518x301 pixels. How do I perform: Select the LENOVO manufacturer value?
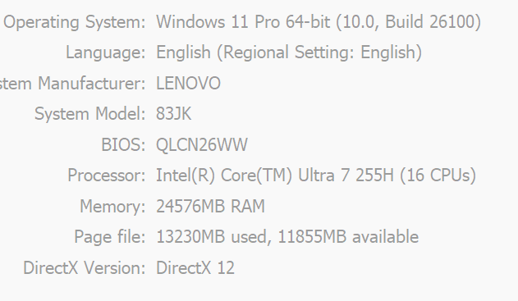(188, 83)
